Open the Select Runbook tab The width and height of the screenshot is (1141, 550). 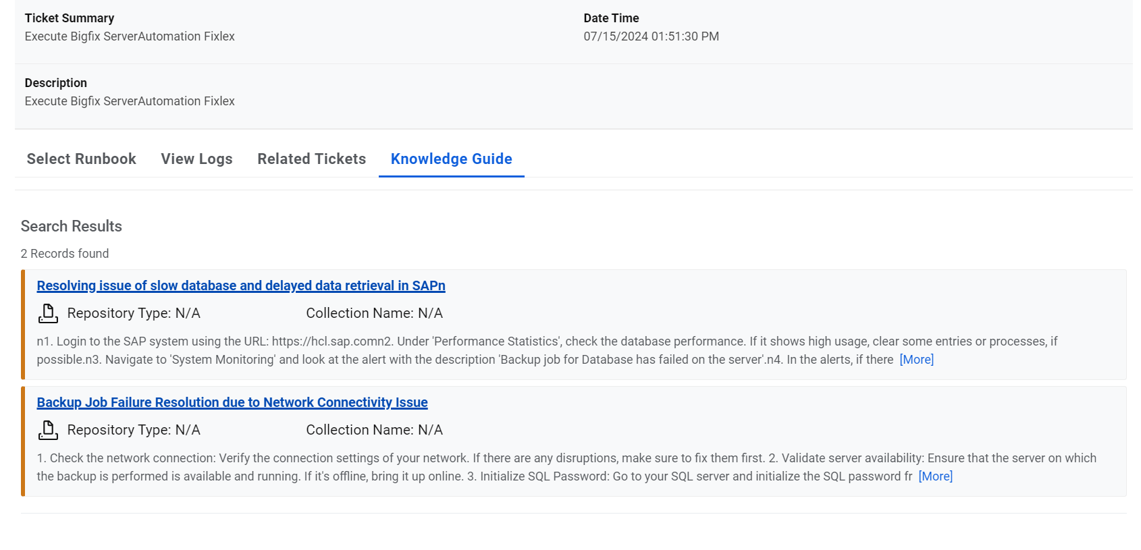coord(81,159)
